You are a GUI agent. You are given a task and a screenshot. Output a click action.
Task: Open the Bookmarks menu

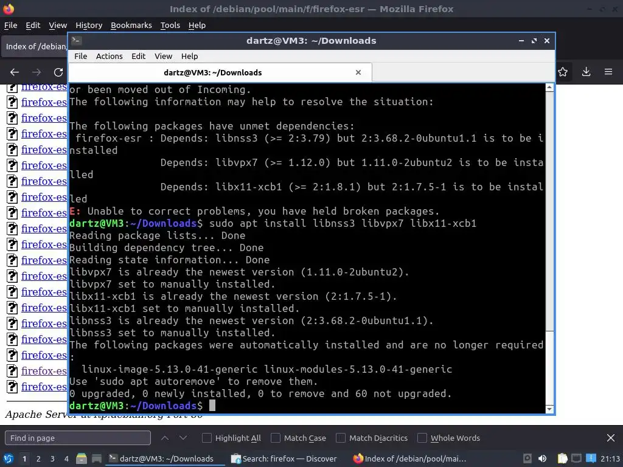point(131,25)
